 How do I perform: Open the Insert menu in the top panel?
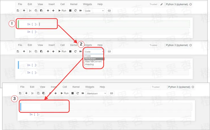[52, 4]
